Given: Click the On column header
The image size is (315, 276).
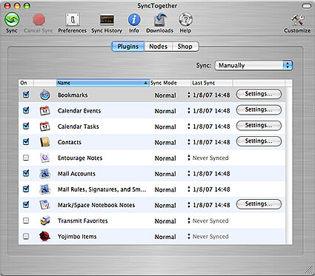Looking at the screenshot, I should (26, 83).
